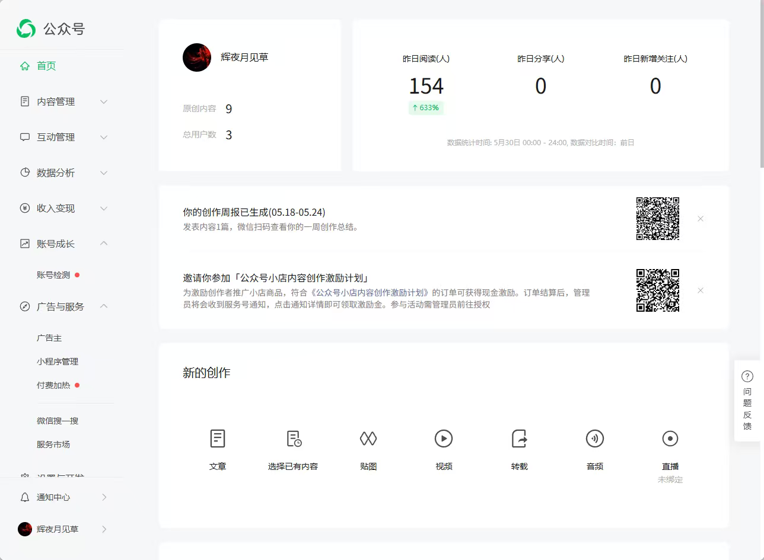The image size is (764, 560).
Task: Open the 账号检测 submenu item
Action: click(53, 275)
